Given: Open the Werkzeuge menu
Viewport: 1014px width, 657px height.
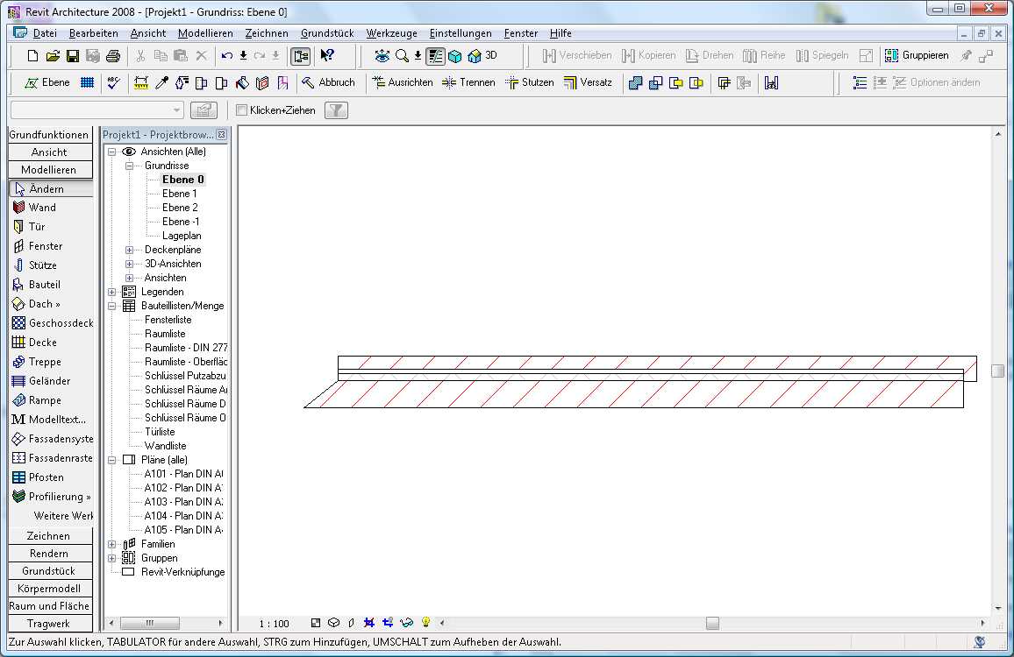Looking at the screenshot, I should coord(391,33).
